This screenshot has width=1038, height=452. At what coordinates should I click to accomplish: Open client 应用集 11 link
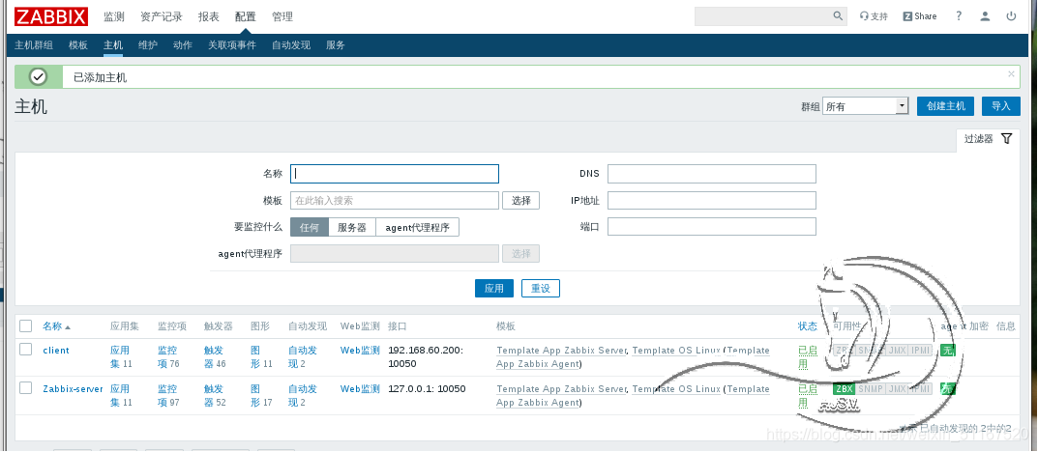[121, 356]
